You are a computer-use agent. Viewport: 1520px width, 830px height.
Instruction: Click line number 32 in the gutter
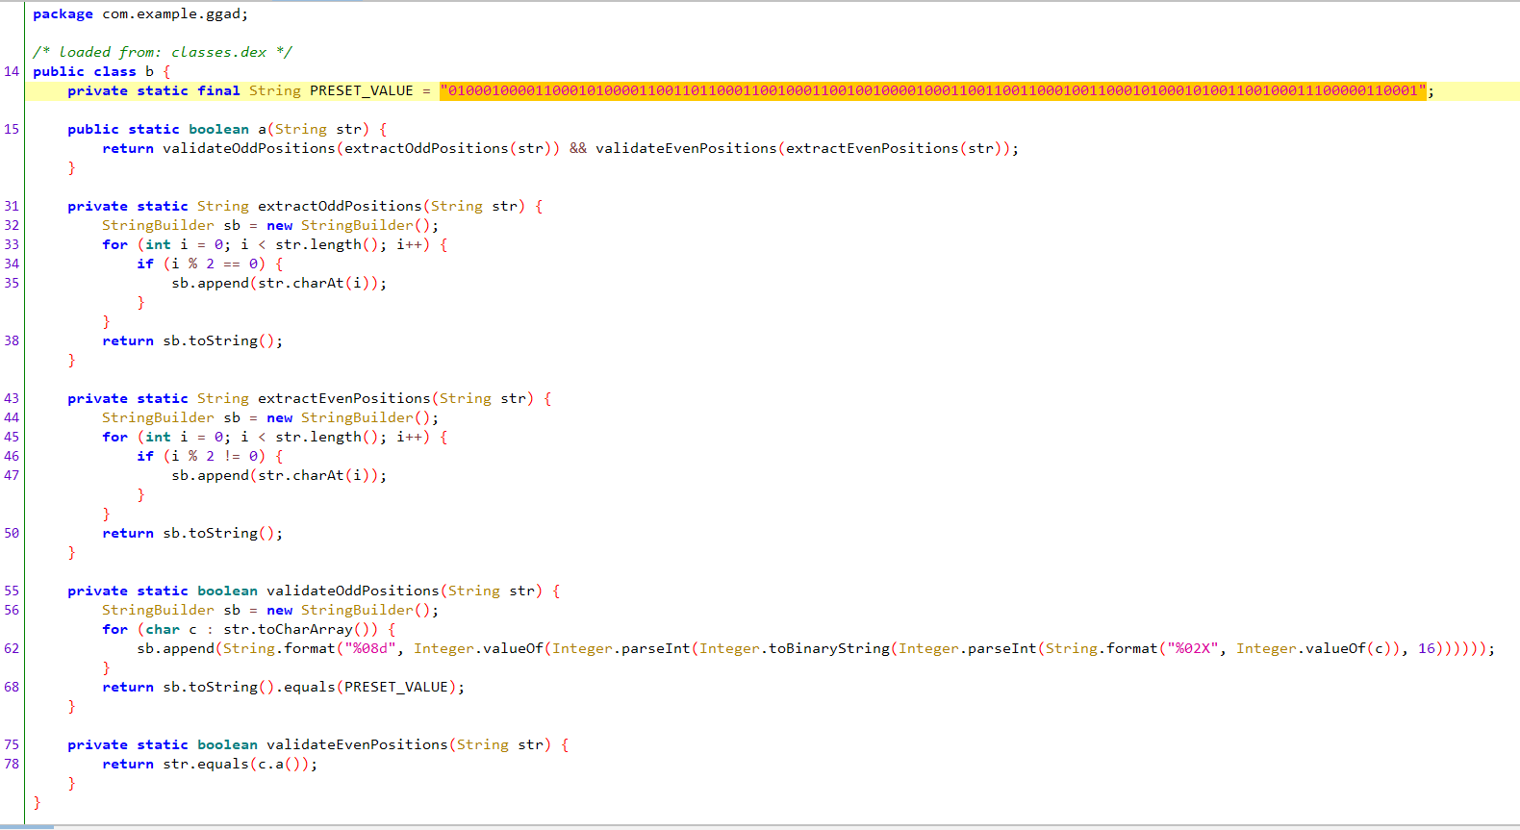coord(12,226)
